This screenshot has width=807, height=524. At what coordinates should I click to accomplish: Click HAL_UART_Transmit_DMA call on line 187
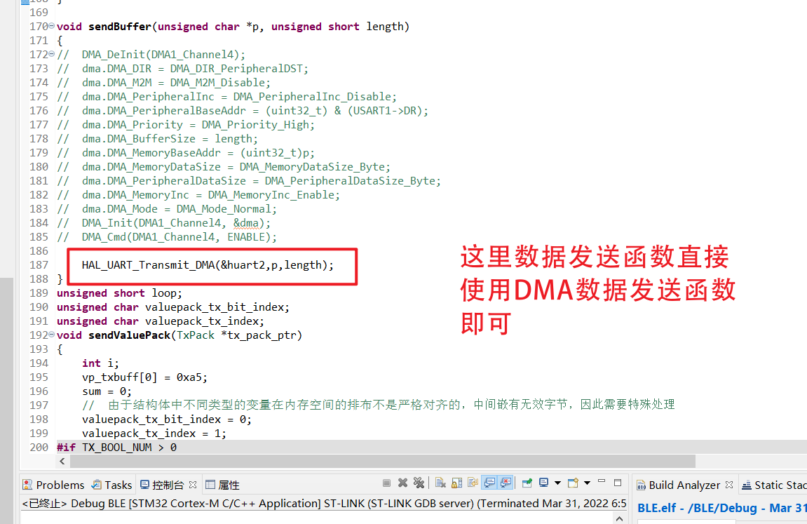click(208, 265)
